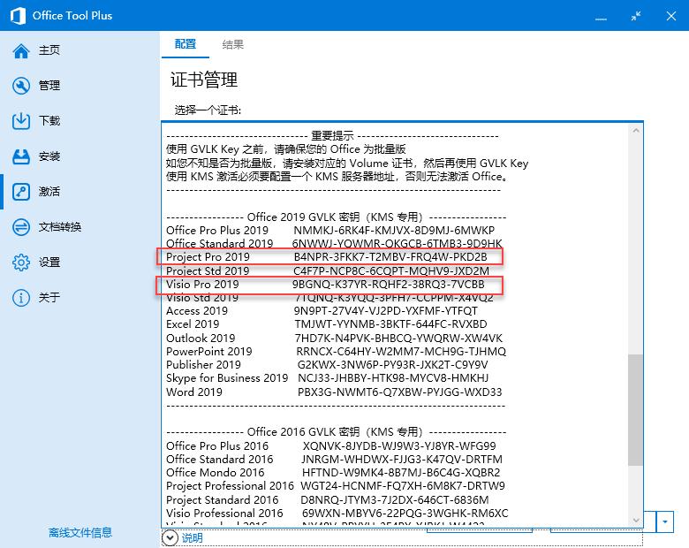
Task: Go to 下载 in the sidebar
Action: 49,120
